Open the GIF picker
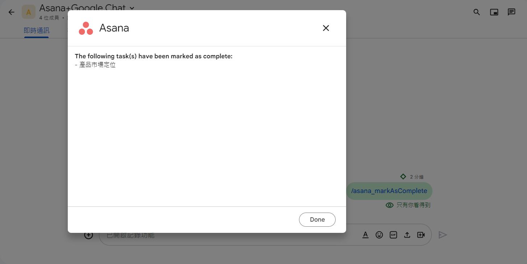Viewport: 527px width, 264px height. coord(393,235)
